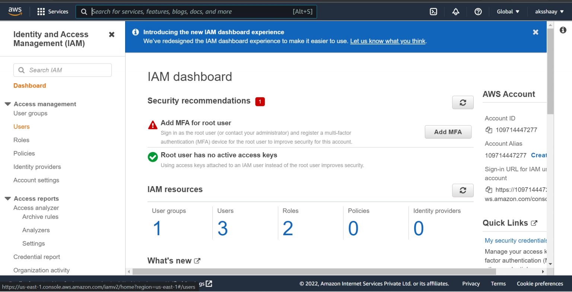Refresh the IAM resources section
The width and height of the screenshot is (572, 292).
(x=463, y=190)
